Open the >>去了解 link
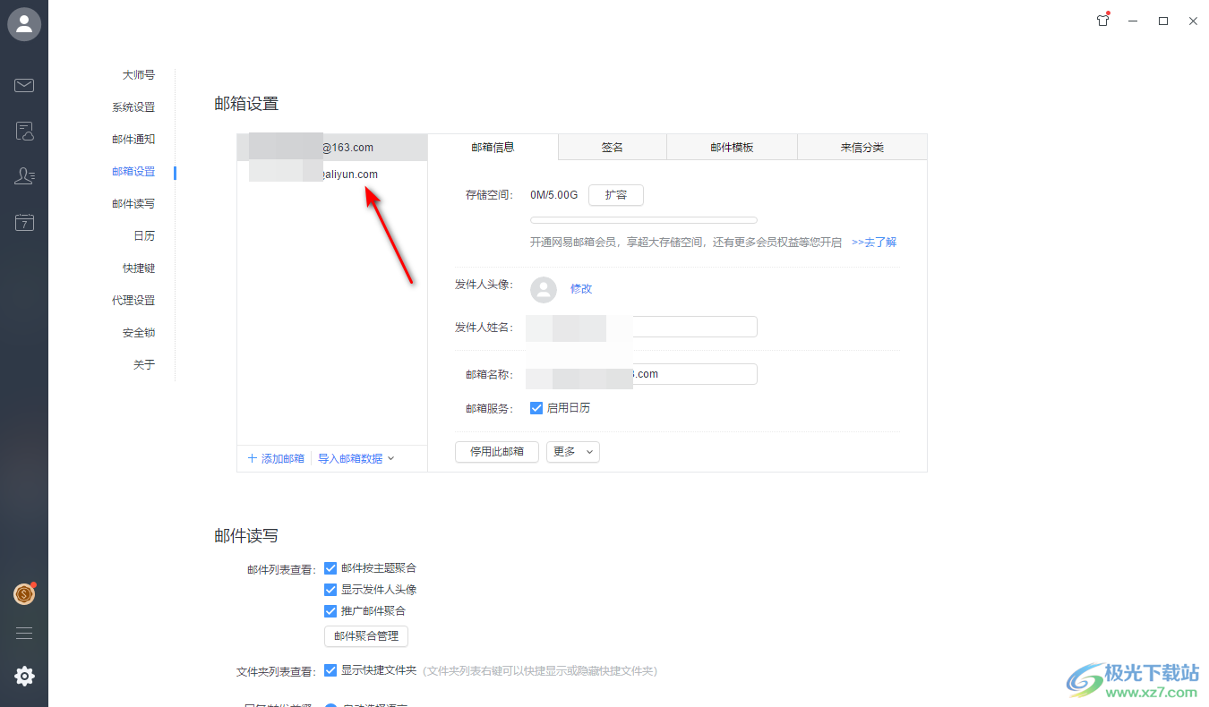The height and width of the screenshot is (707, 1209). point(874,243)
